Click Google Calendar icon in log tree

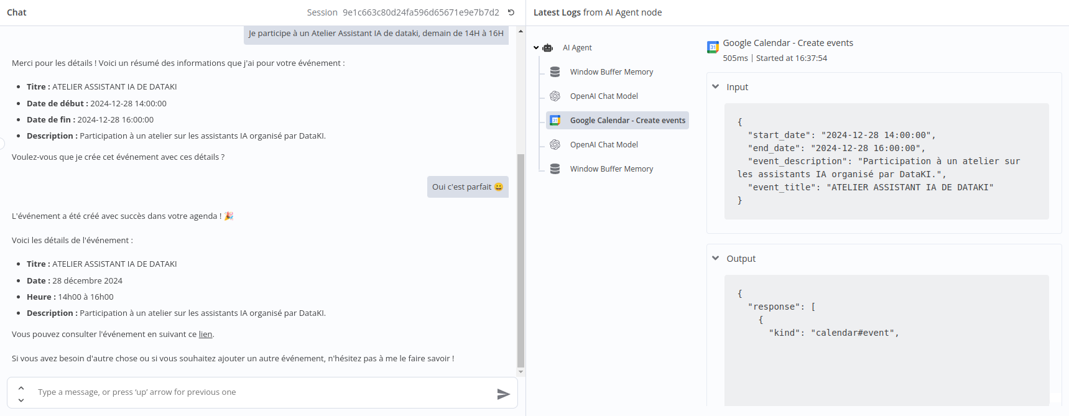coord(555,121)
